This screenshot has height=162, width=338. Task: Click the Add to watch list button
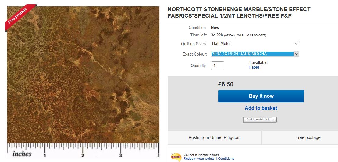[x=258, y=120]
